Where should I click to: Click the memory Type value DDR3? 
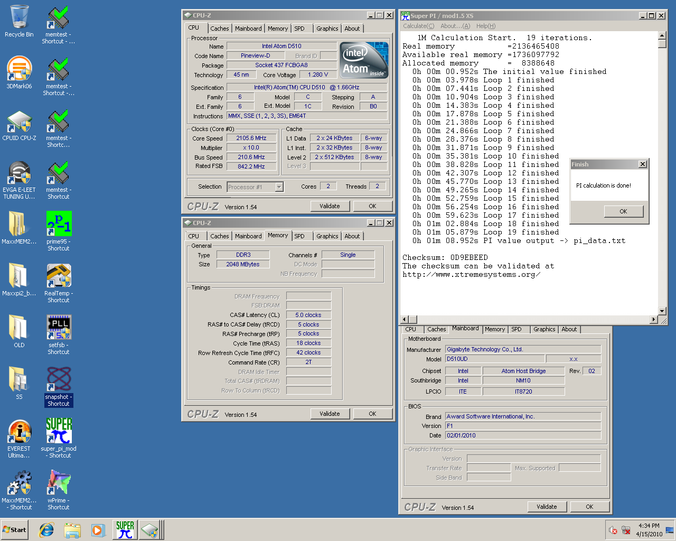point(243,255)
